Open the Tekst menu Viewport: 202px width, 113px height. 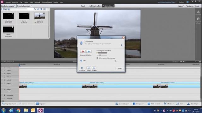(x=31, y=2)
